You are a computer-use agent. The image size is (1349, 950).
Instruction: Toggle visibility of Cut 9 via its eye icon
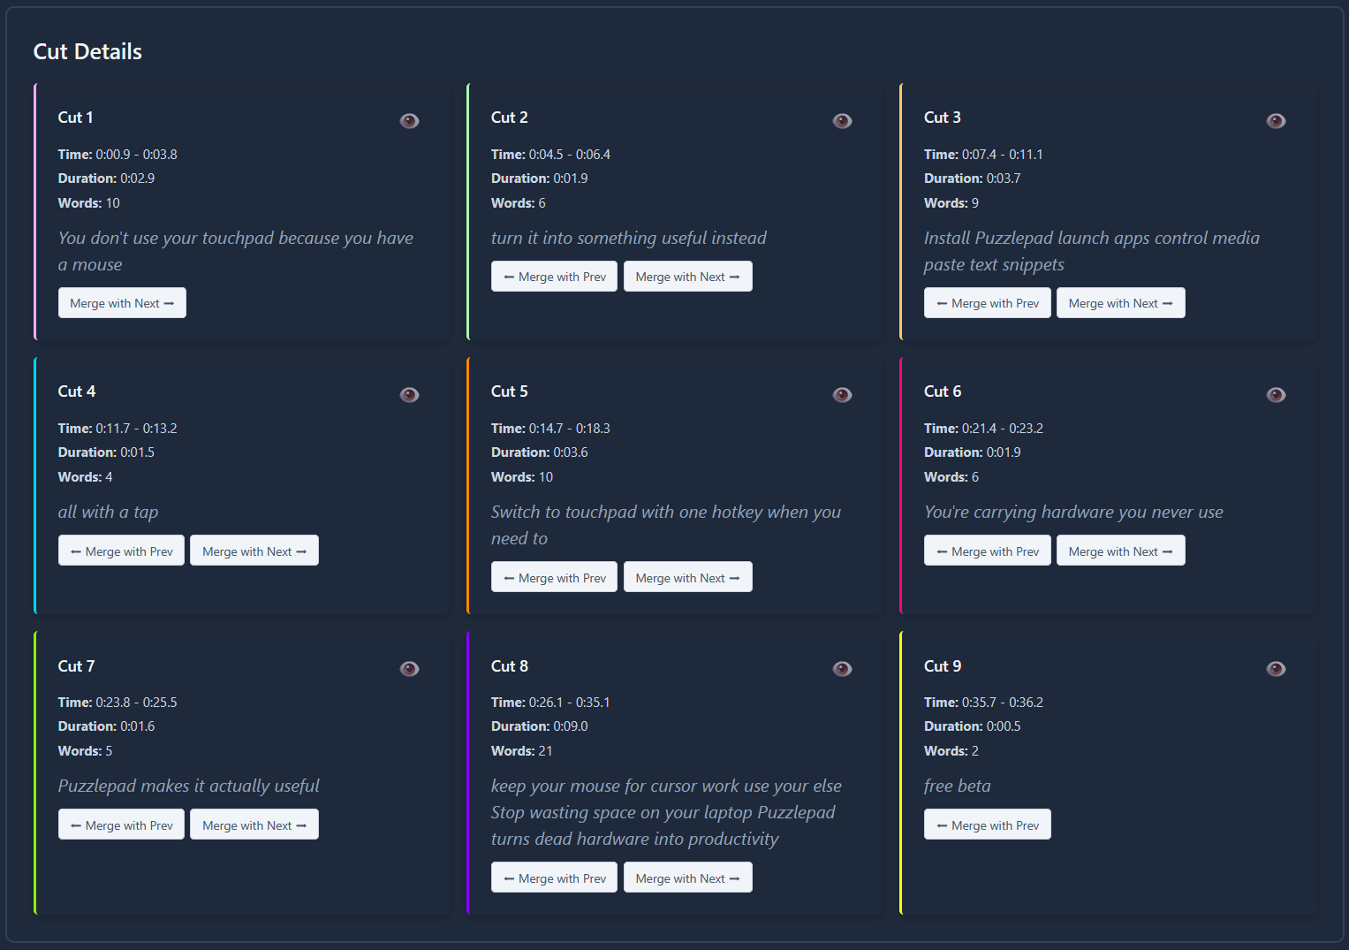1276,669
